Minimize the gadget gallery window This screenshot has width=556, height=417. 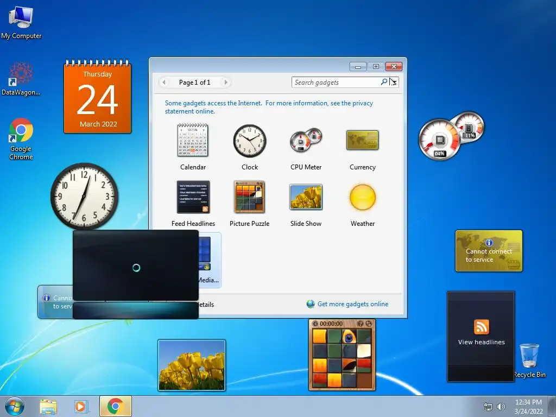click(358, 67)
